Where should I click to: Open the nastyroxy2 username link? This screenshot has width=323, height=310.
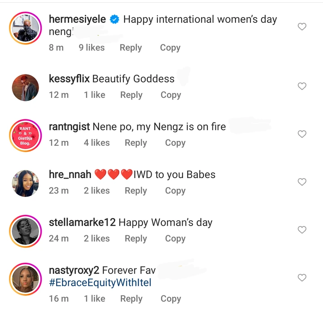[x=74, y=271]
